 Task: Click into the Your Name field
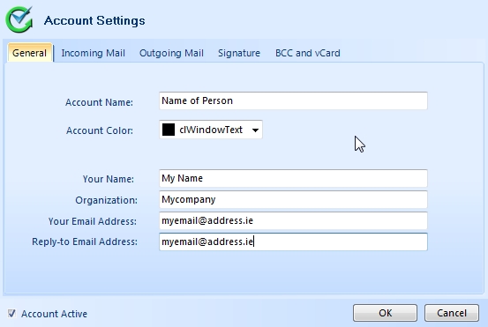pos(293,178)
